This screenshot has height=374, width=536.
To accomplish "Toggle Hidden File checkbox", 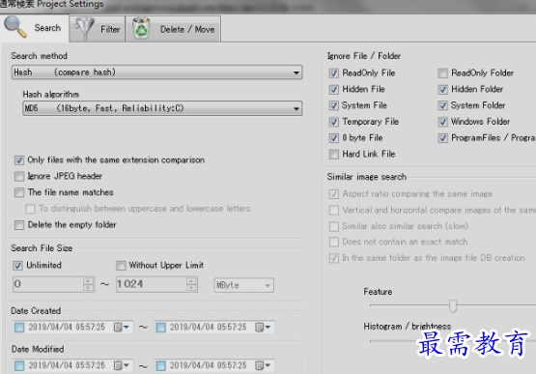I will pyautogui.click(x=334, y=89).
